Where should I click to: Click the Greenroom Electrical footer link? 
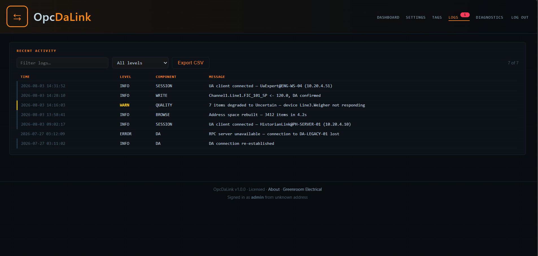pos(302,189)
